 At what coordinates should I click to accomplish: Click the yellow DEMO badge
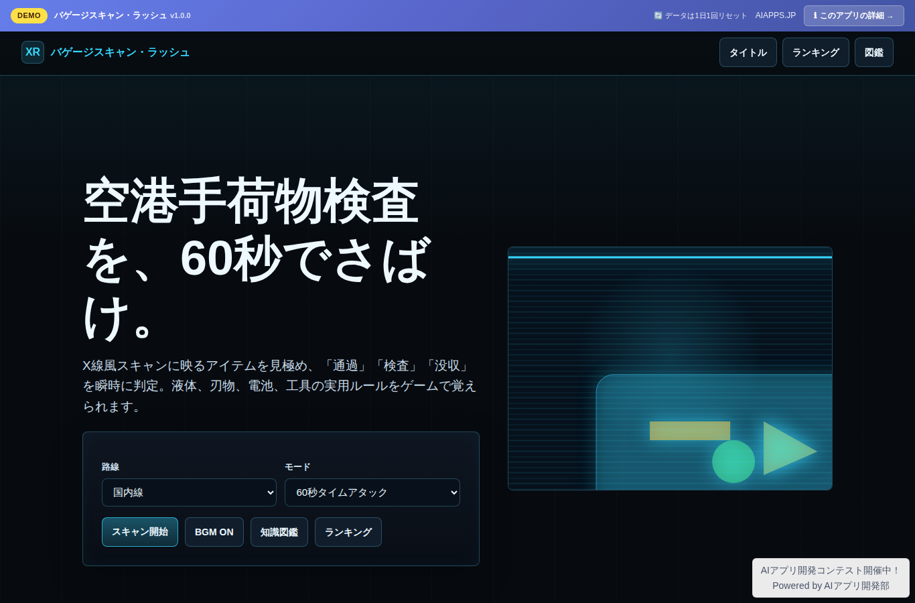click(29, 15)
